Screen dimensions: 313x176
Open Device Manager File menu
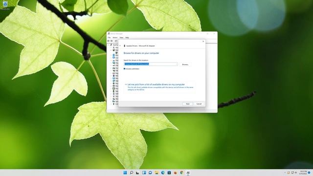(x=109, y=38)
